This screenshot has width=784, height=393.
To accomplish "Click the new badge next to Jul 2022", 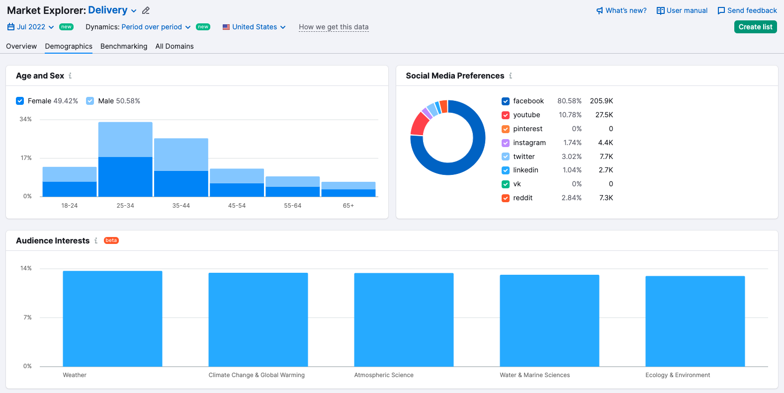I will [67, 27].
